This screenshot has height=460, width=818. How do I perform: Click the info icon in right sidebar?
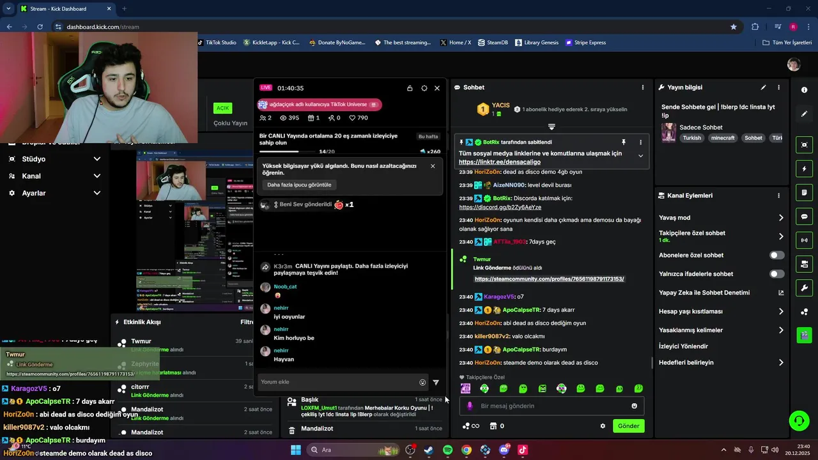pos(804,90)
